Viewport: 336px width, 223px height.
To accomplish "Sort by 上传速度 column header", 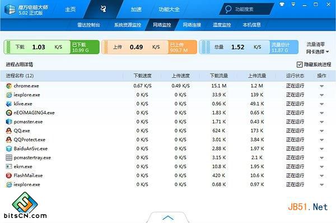I will (x=181, y=75).
